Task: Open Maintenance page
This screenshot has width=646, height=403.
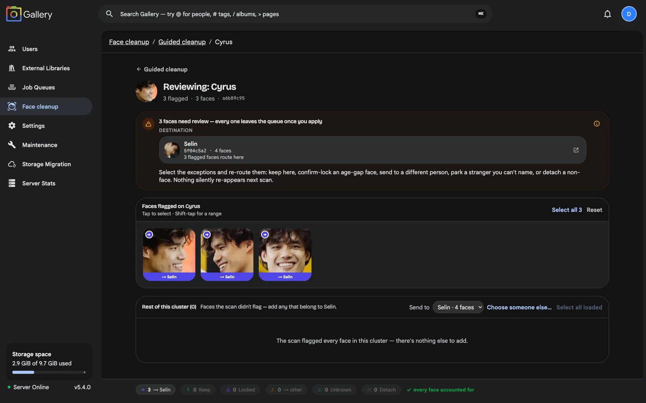Action: pos(46,145)
